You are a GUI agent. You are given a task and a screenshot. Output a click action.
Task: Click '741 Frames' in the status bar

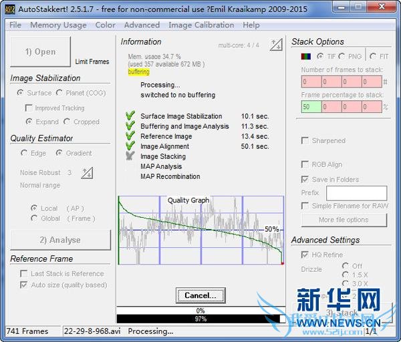tap(27, 331)
